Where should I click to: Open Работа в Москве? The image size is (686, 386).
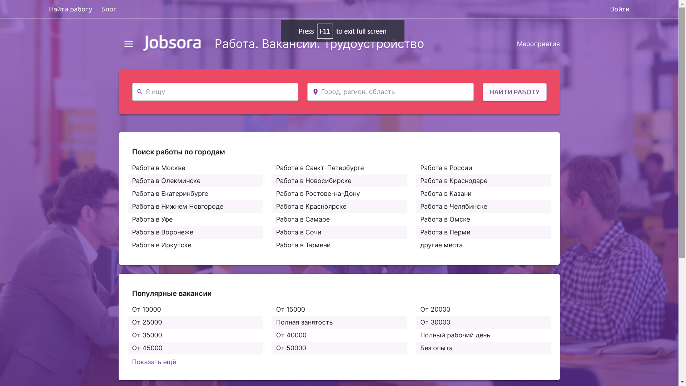pyautogui.click(x=159, y=168)
